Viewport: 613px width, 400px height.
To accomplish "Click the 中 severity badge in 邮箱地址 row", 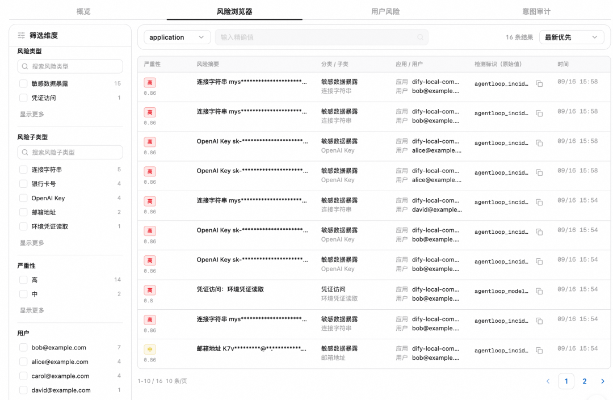I will [150, 349].
